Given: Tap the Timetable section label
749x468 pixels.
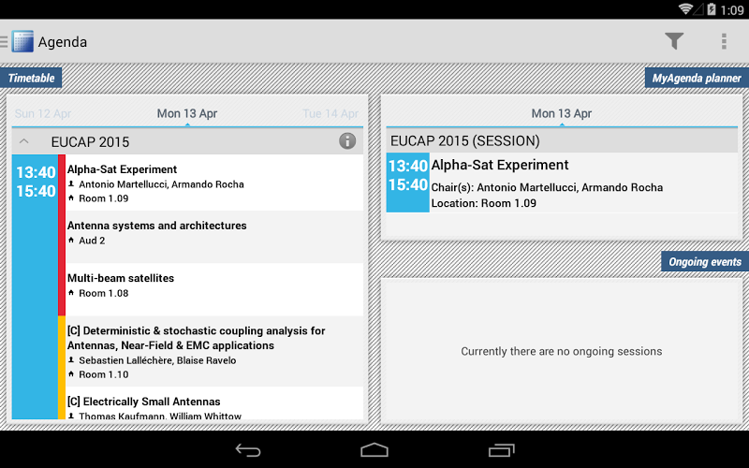Looking at the screenshot, I should [31, 78].
